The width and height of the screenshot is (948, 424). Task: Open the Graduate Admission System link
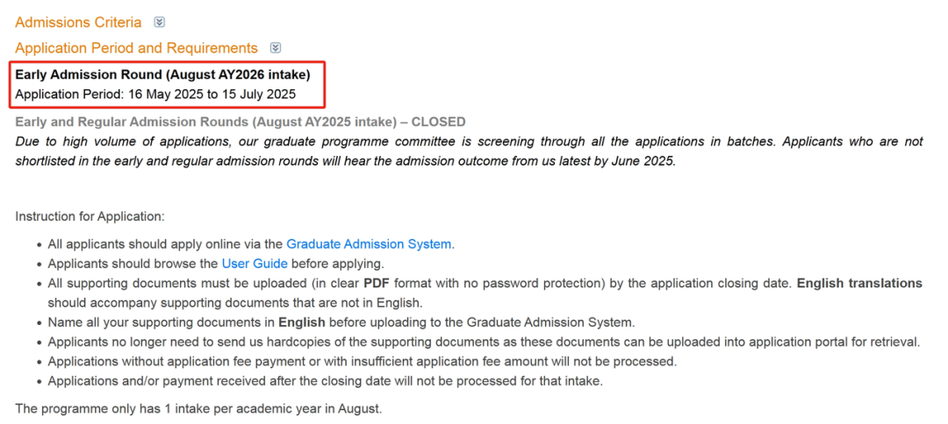(369, 244)
